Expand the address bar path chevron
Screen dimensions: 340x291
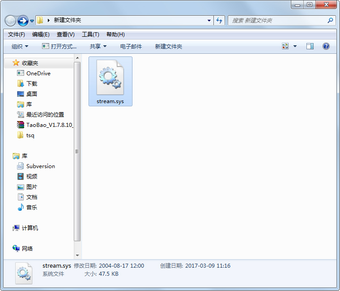[x=49, y=21]
